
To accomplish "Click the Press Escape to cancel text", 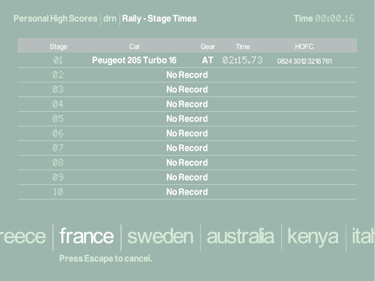I will point(106,259).
